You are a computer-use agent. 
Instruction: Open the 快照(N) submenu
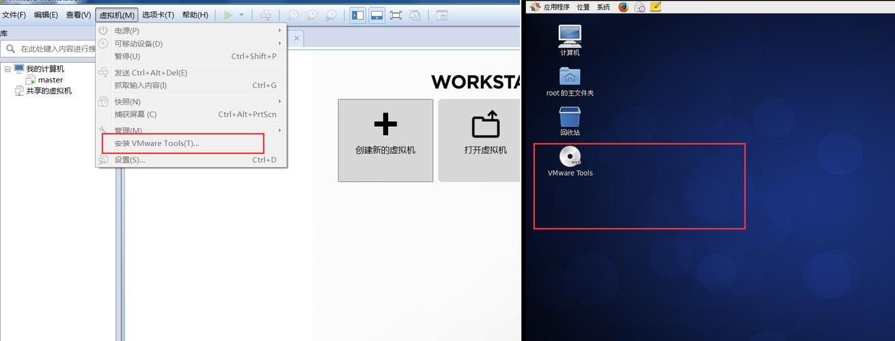pyautogui.click(x=191, y=102)
